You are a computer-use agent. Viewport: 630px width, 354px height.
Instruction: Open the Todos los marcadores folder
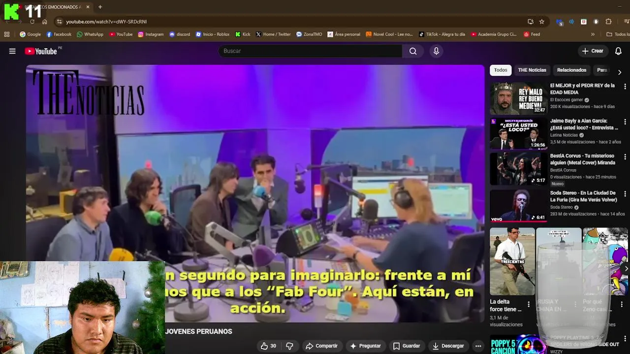(x=618, y=34)
